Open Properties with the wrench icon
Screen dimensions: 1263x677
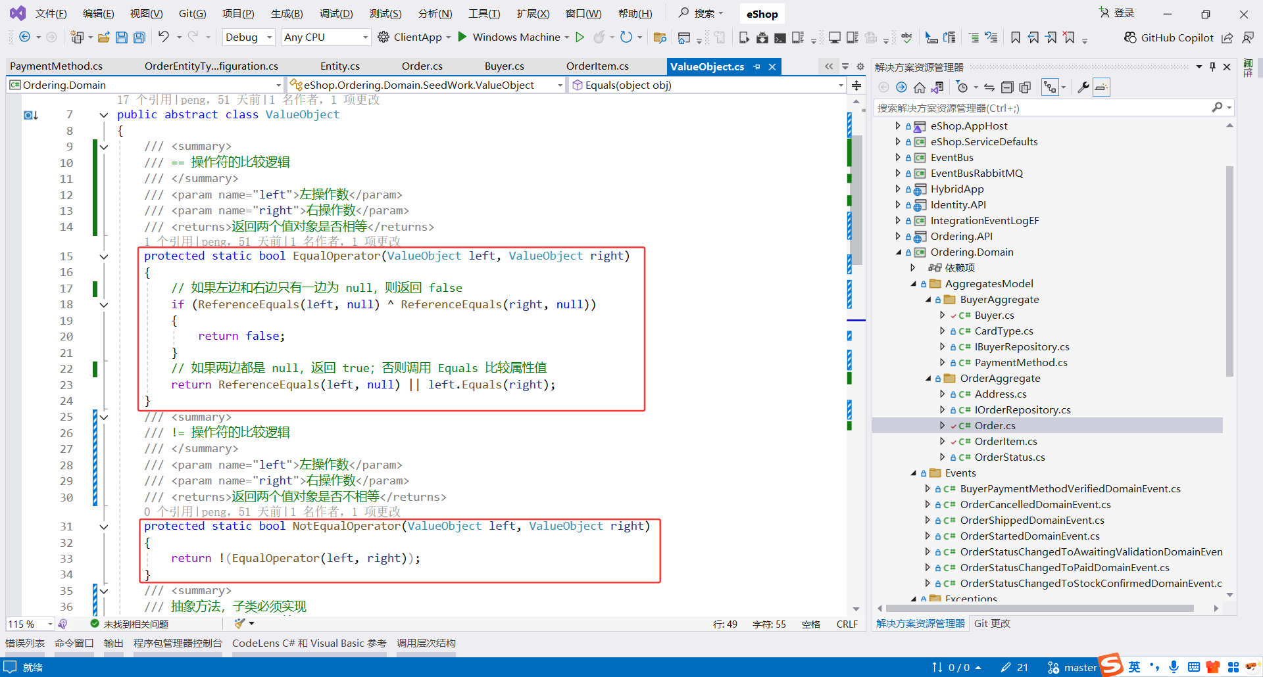pyautogui.click(x=1083, y=87)
